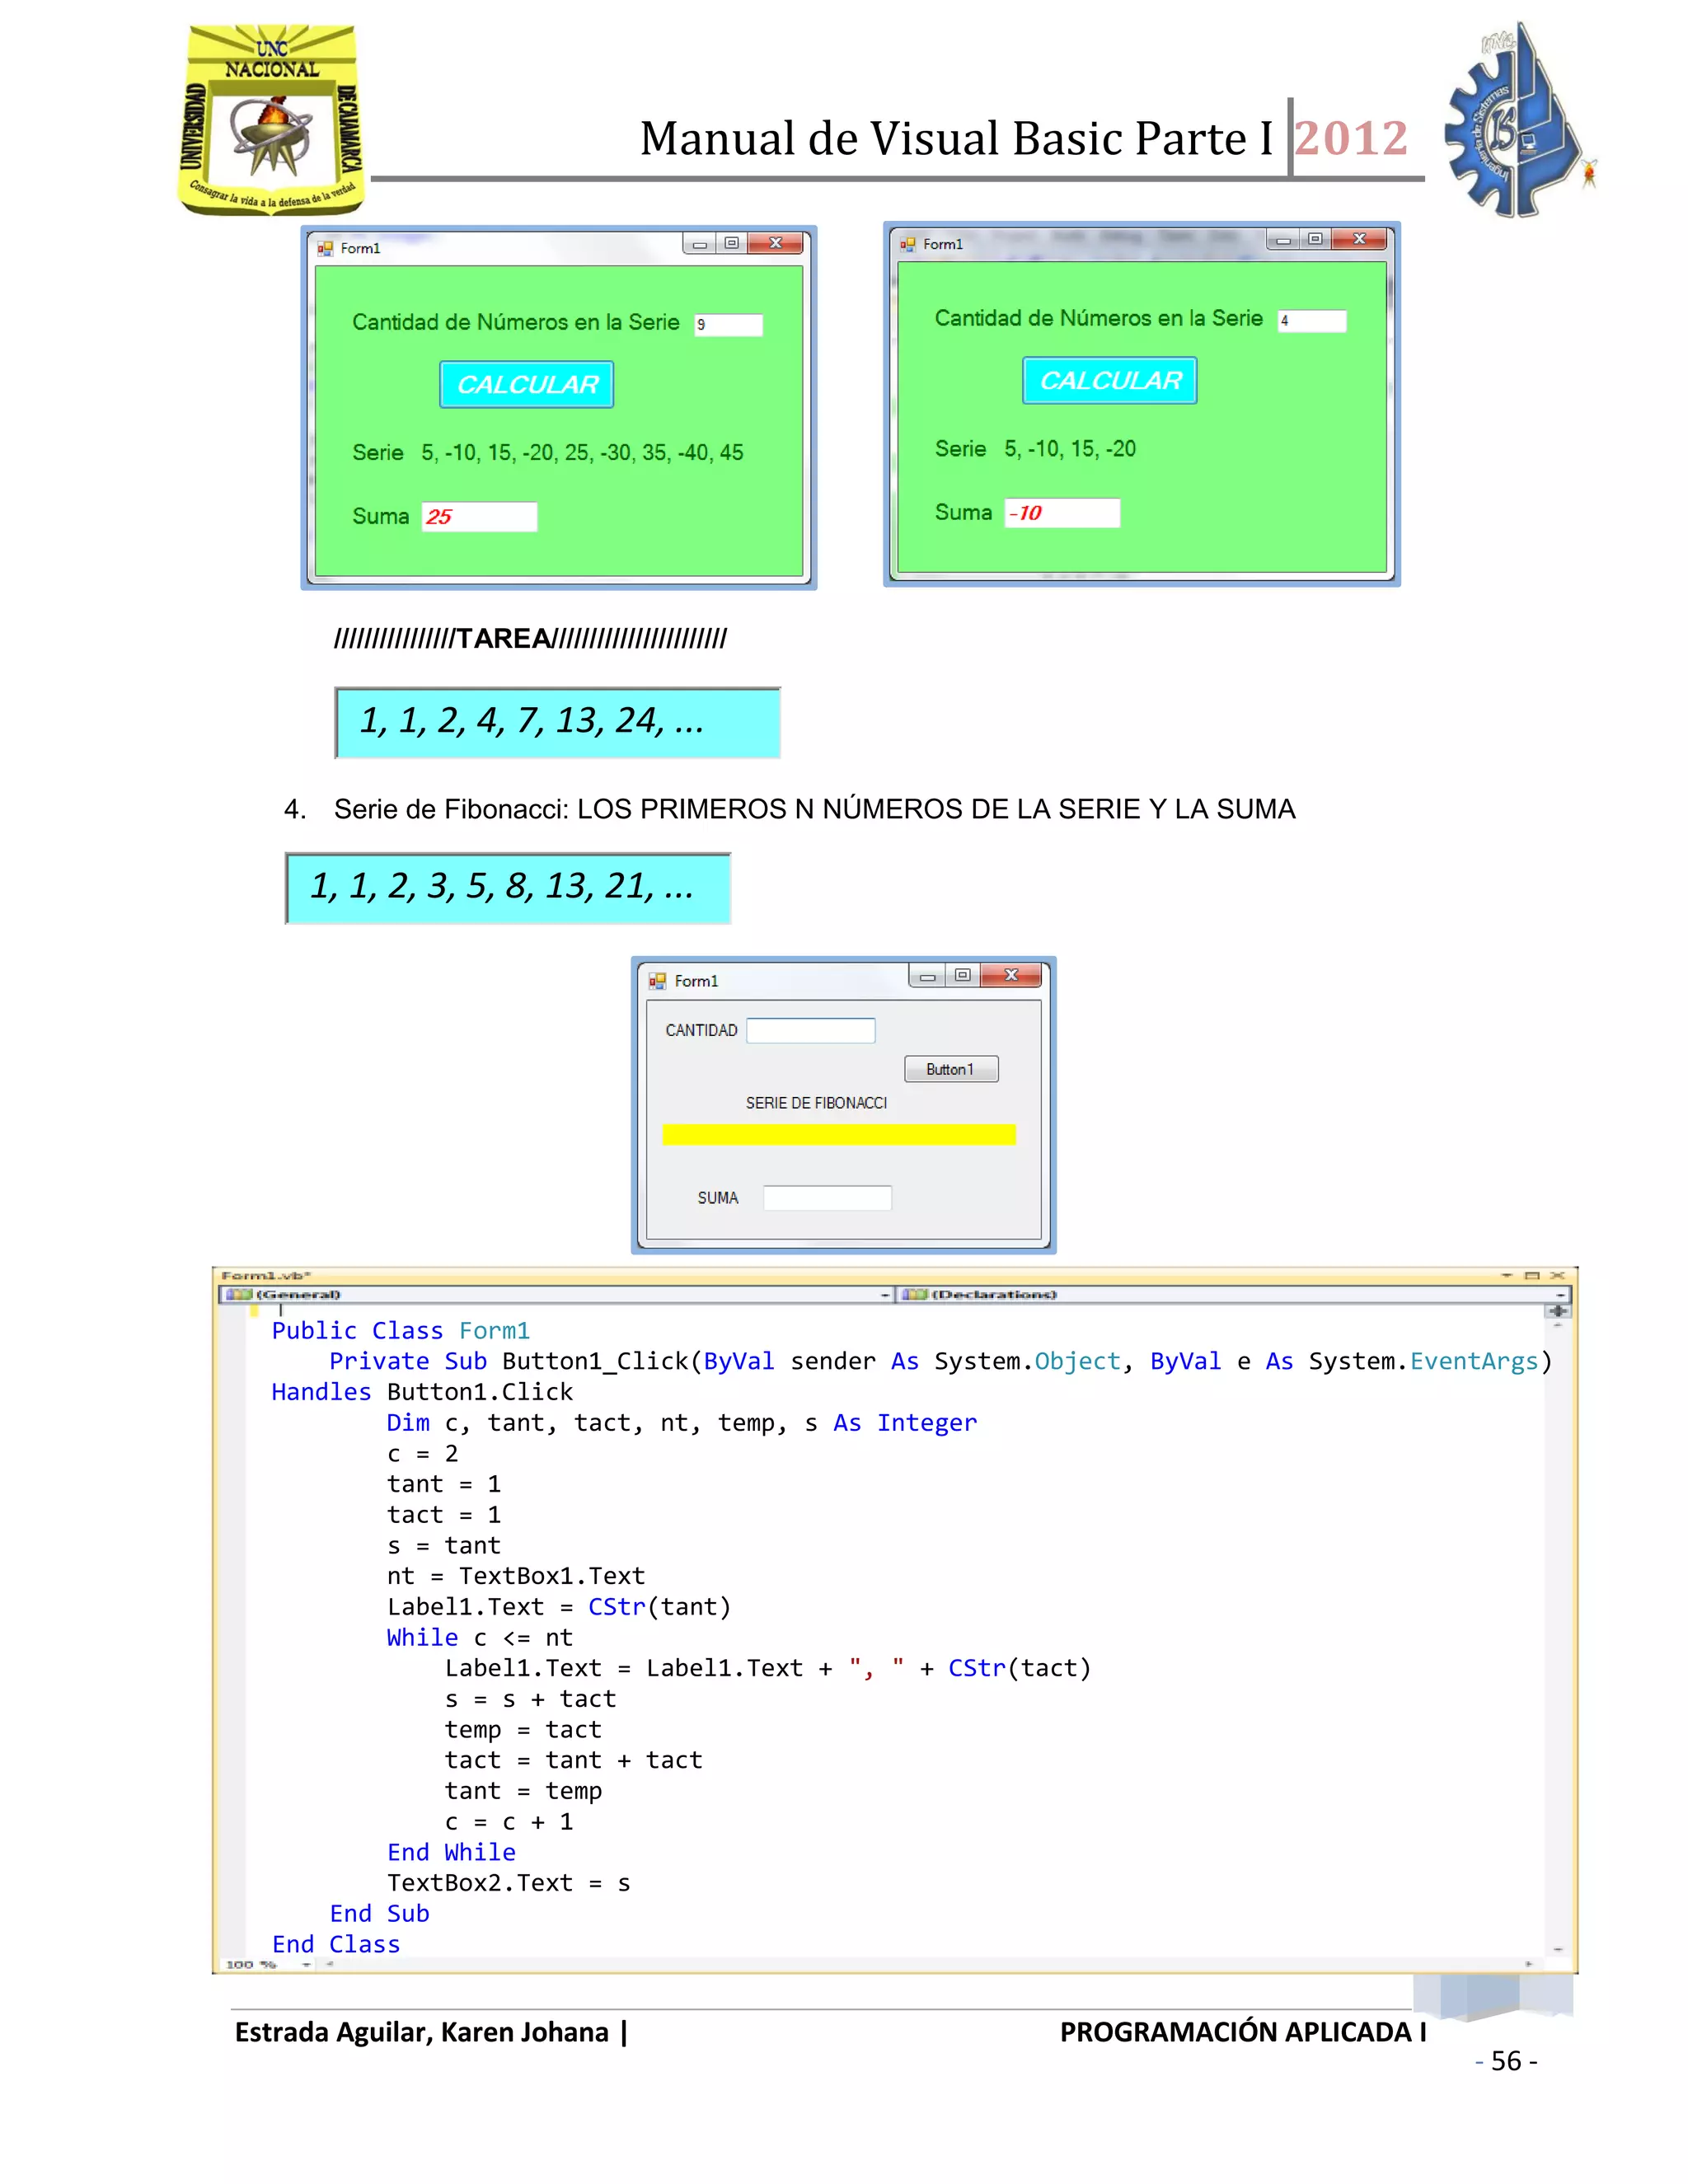Minimize the right Form1 series window
The height and width of the screenshot is (2184, 1688).
click(1282, 239)
